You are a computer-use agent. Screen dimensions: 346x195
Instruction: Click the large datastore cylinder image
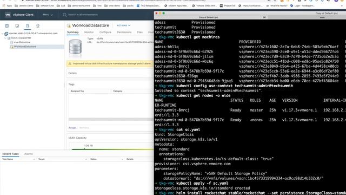click(x=75, y=47)
